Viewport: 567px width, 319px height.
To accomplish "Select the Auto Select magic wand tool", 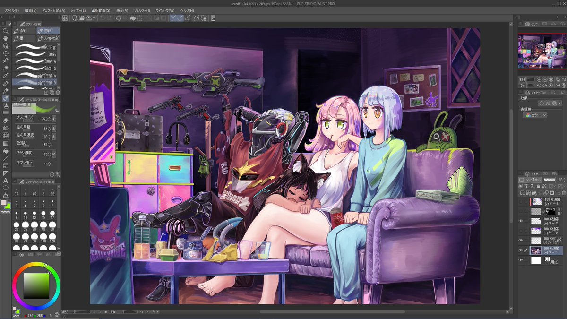I will 6,68.
